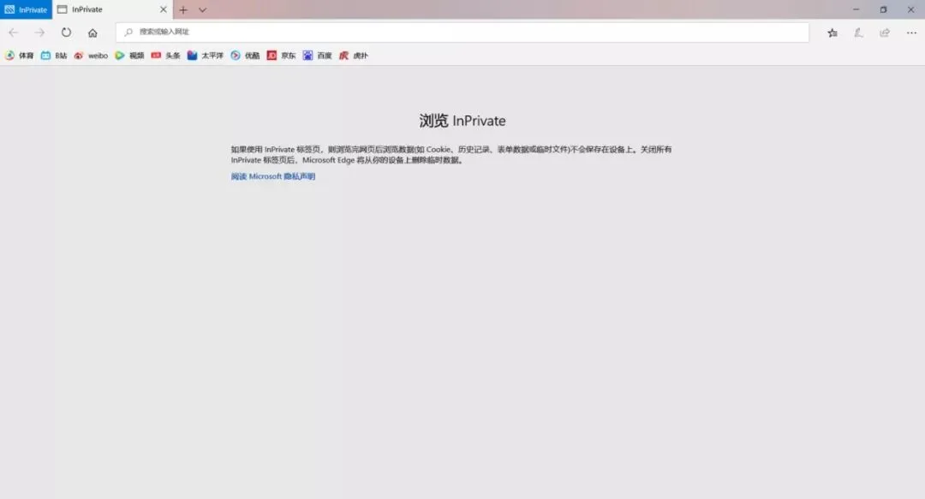Open the 京东 bookmark
Screen dimensions: 925x499
tap(283, 55)
